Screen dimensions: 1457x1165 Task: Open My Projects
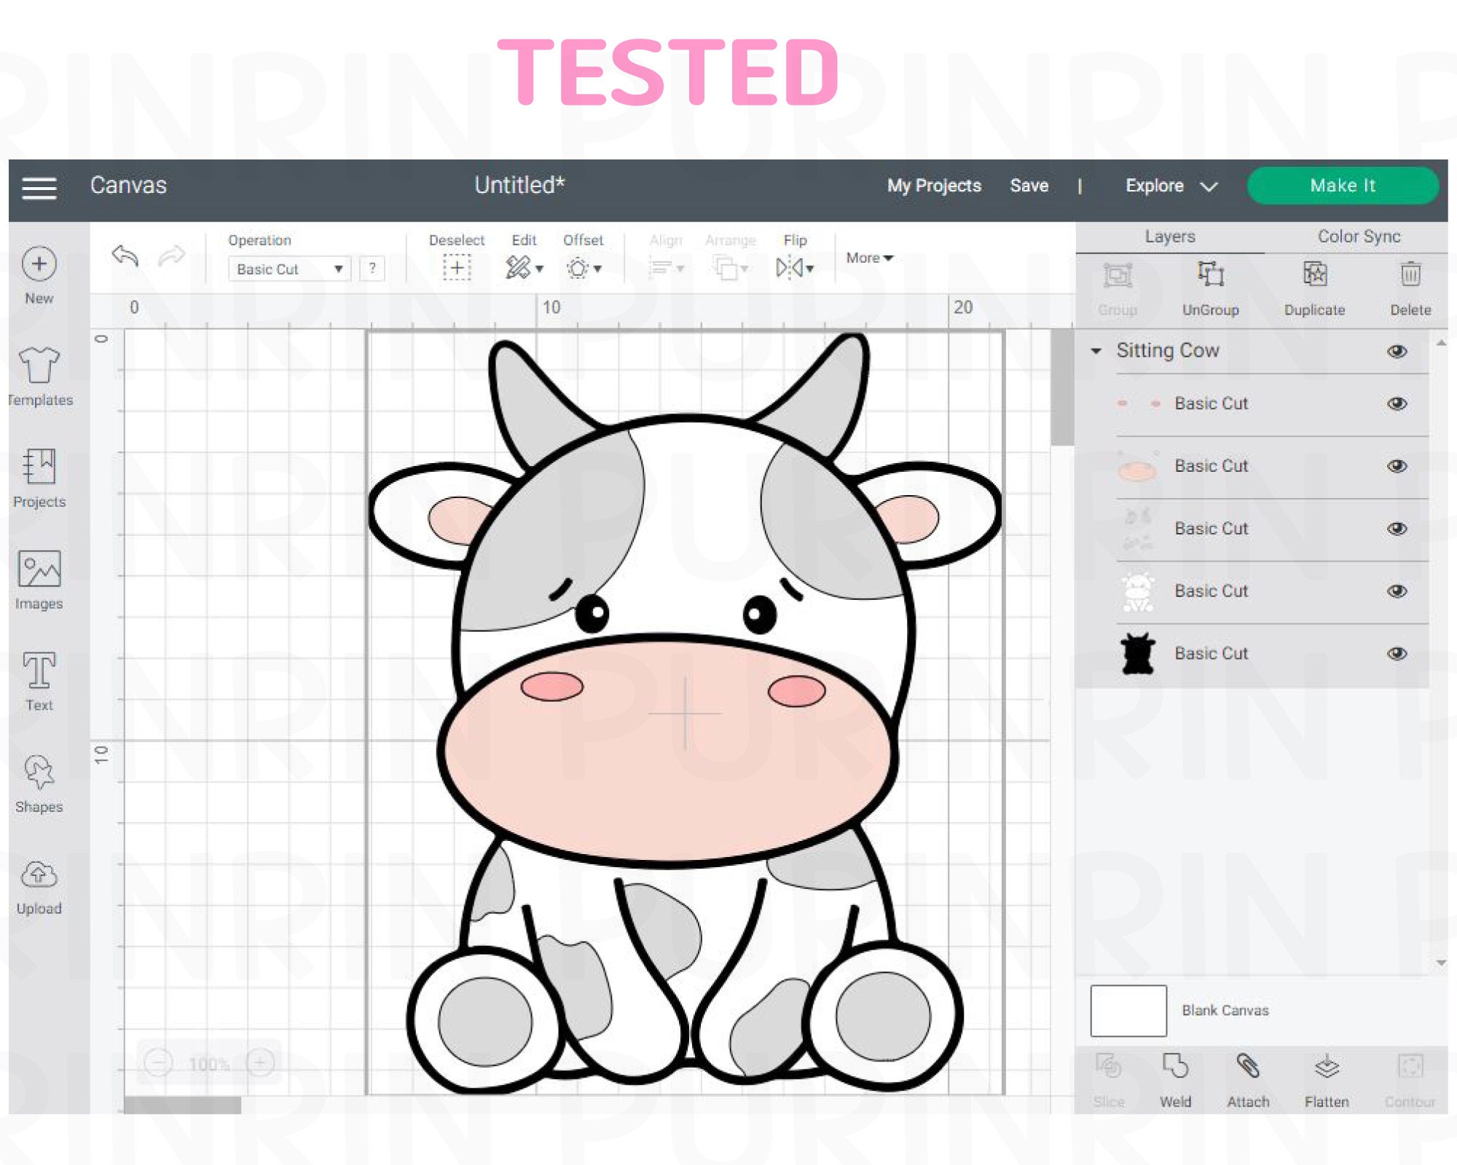pyautogui.click(x=932, y=186)
